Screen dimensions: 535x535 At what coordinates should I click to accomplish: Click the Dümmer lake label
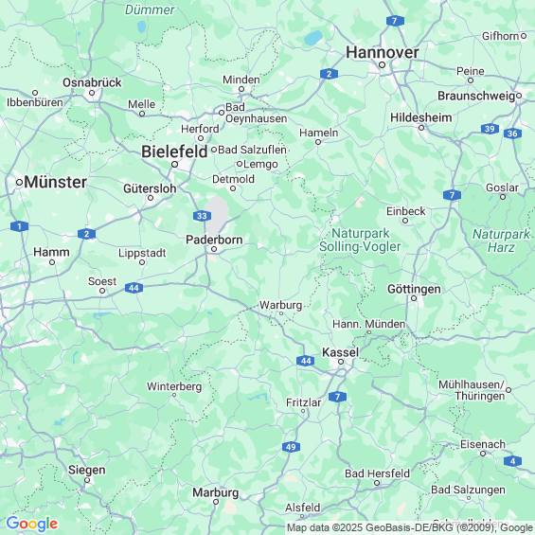click(x=150, y=9)
